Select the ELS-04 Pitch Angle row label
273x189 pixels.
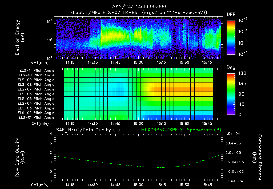(36, 103)
